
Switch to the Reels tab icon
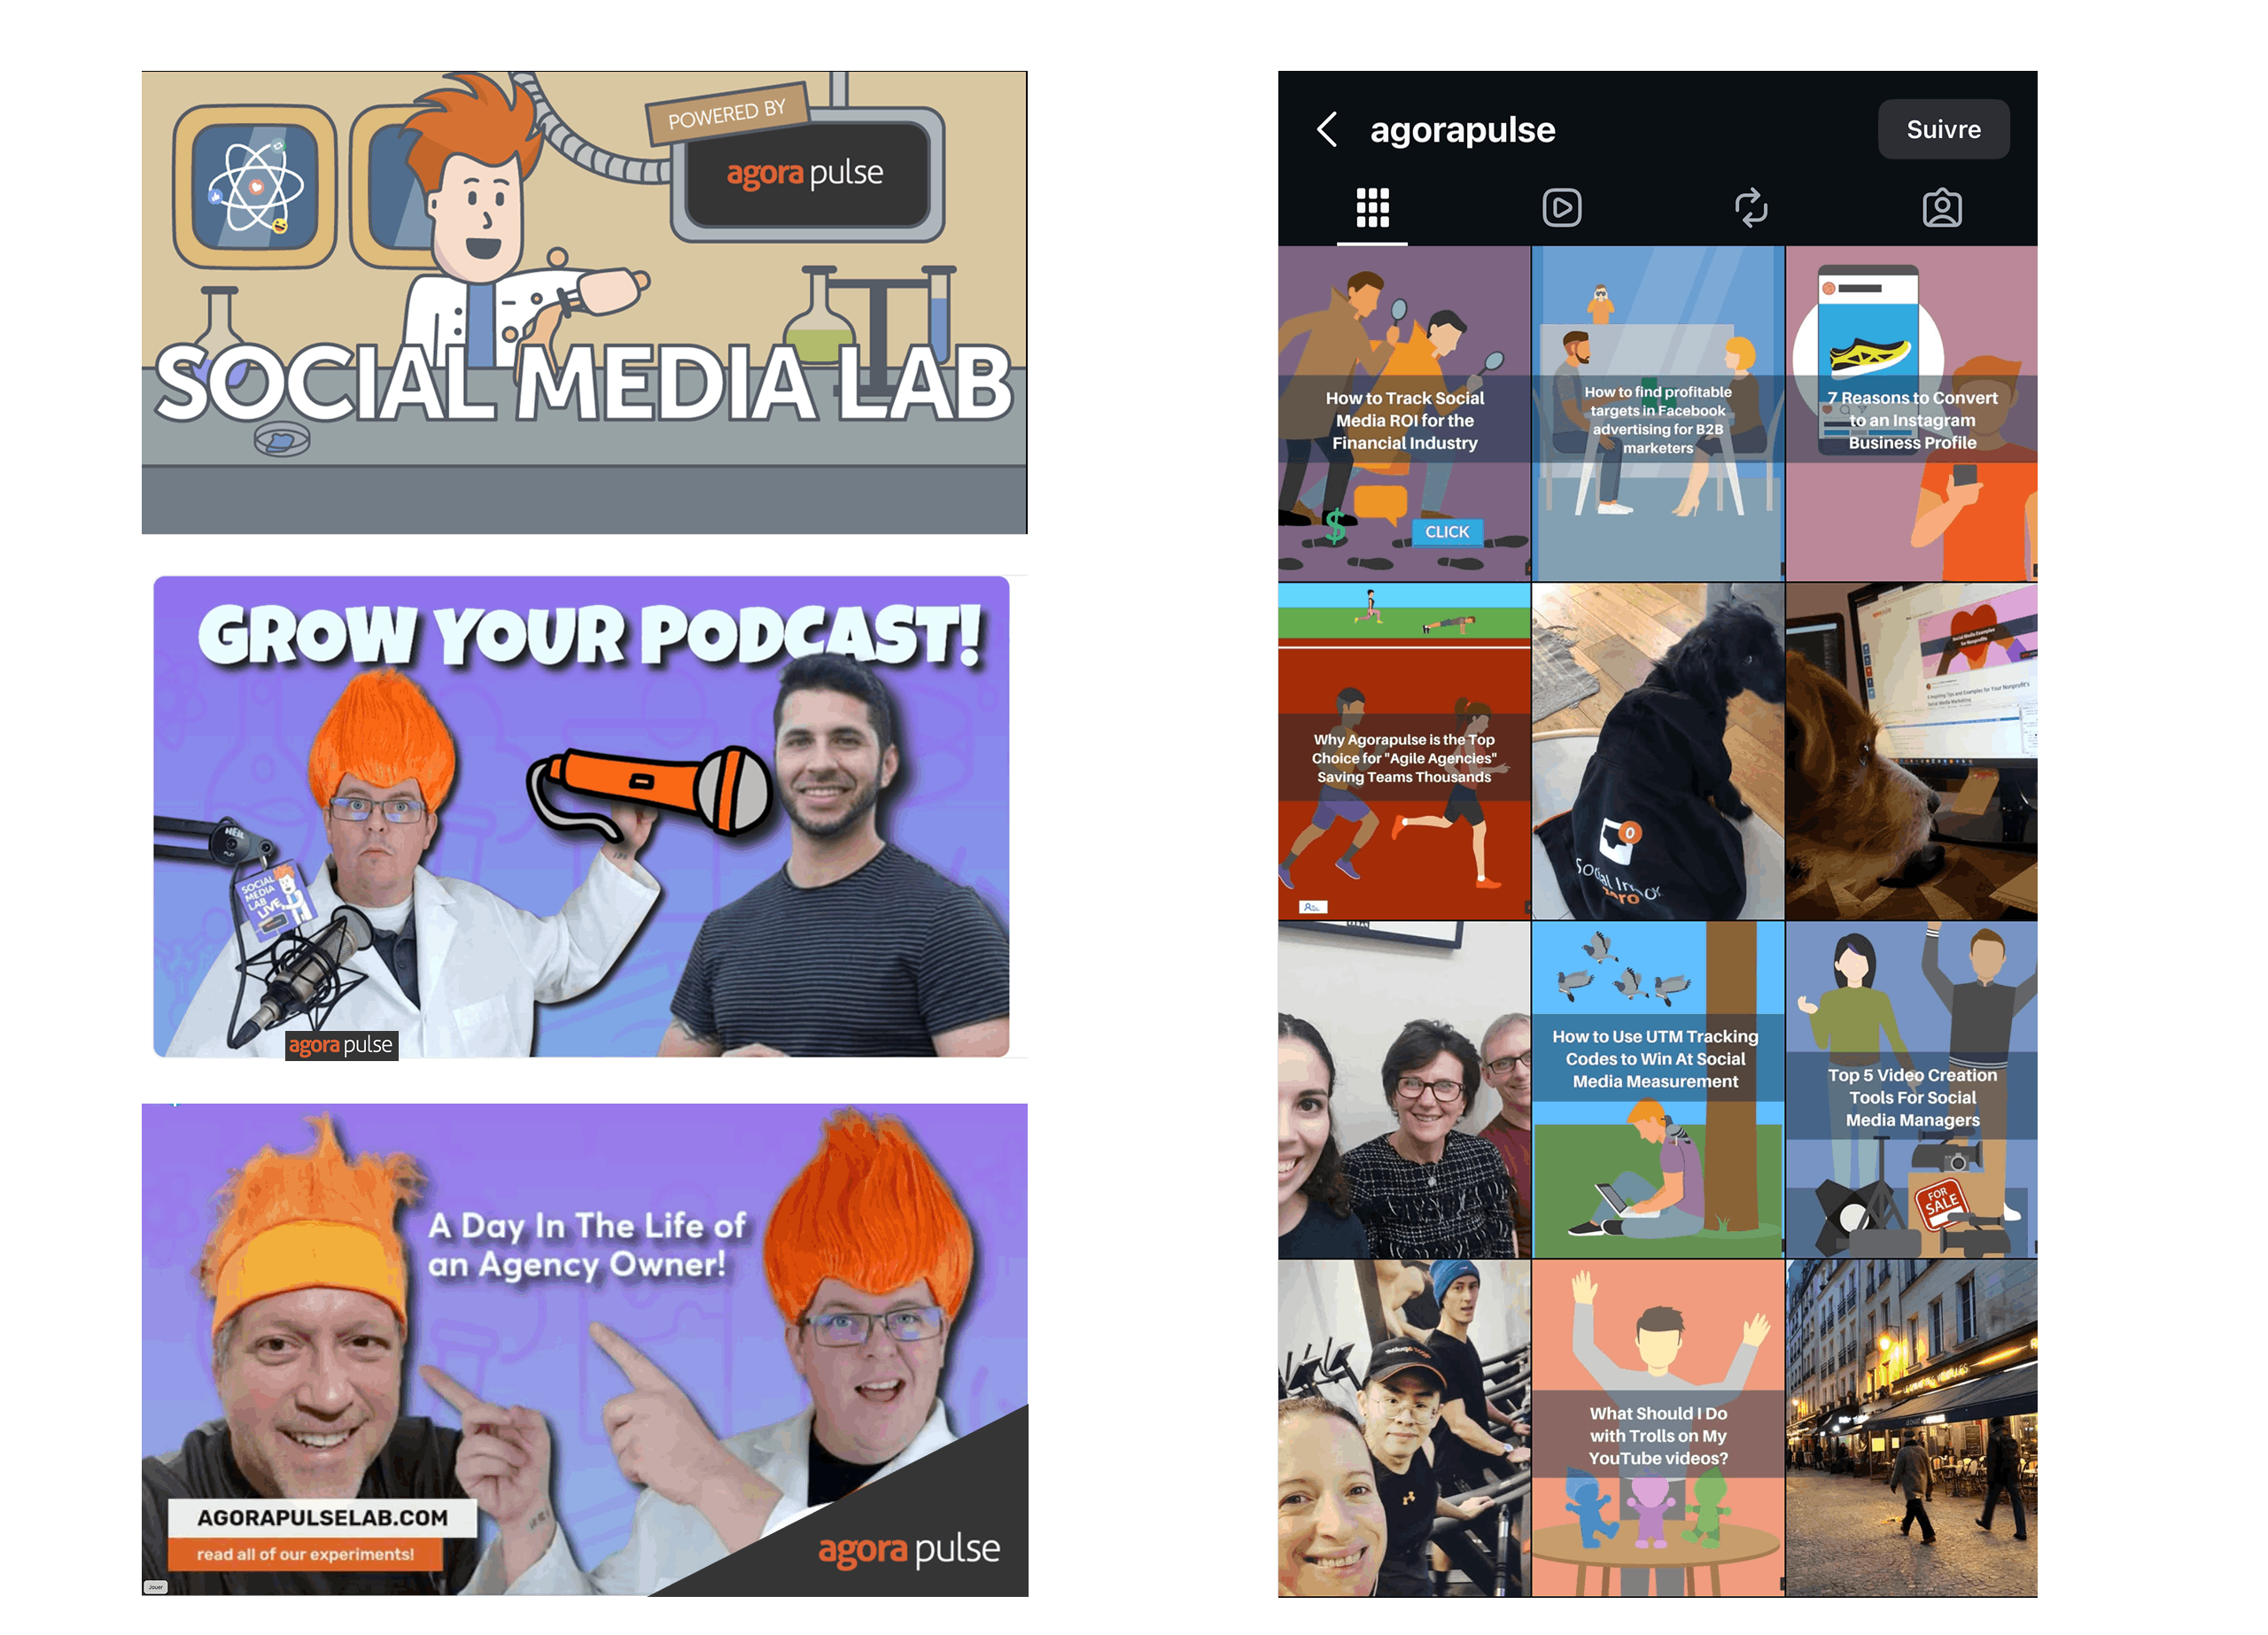pyautogui.click(x=1561, y=208)
